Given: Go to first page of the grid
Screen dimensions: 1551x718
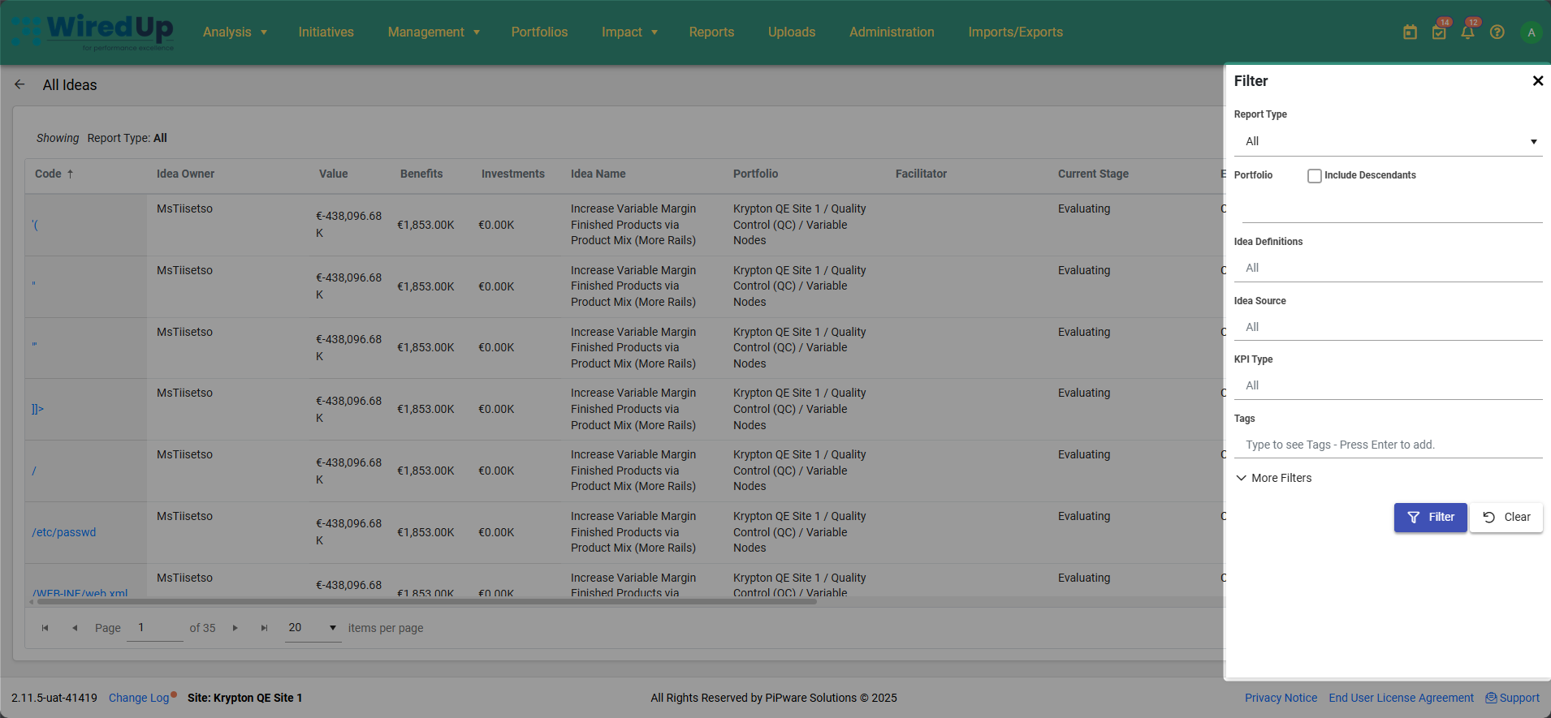Looking at the screenshot, I should pos(45,628).
